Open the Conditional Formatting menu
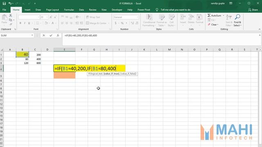This screenshot has height=147, width=262. (149, 20)
